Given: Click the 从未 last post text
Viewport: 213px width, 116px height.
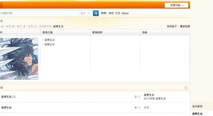Looking at the screenshot, I should 146,108.
